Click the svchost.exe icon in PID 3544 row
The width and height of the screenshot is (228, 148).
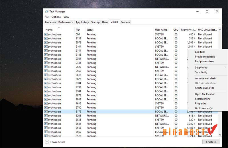click(x=46, y=124)
